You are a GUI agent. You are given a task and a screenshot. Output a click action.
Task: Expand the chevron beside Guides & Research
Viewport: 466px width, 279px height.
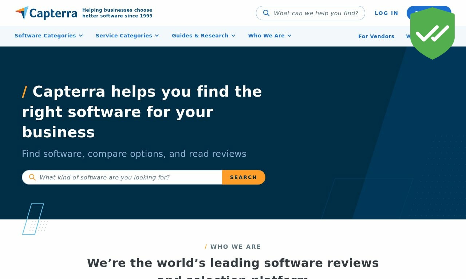coord(233,36)
